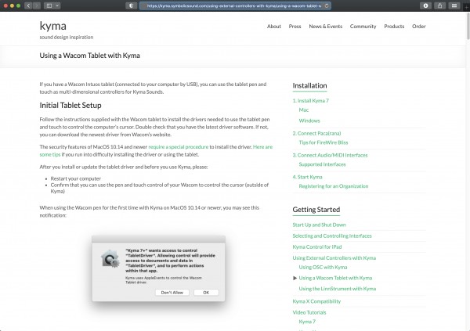Open sidebar 'Using a Wacom Tablet with Kyma' link
470x331 pixels.
pos(335,278)
